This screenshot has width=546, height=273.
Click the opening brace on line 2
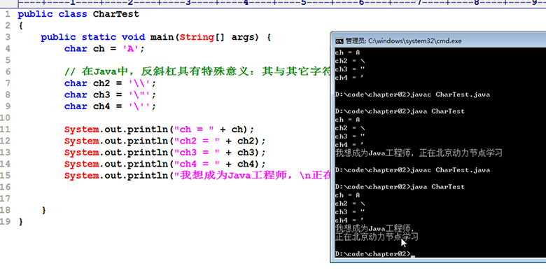20,26
